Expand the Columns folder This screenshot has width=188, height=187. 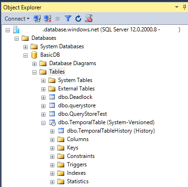52,140
